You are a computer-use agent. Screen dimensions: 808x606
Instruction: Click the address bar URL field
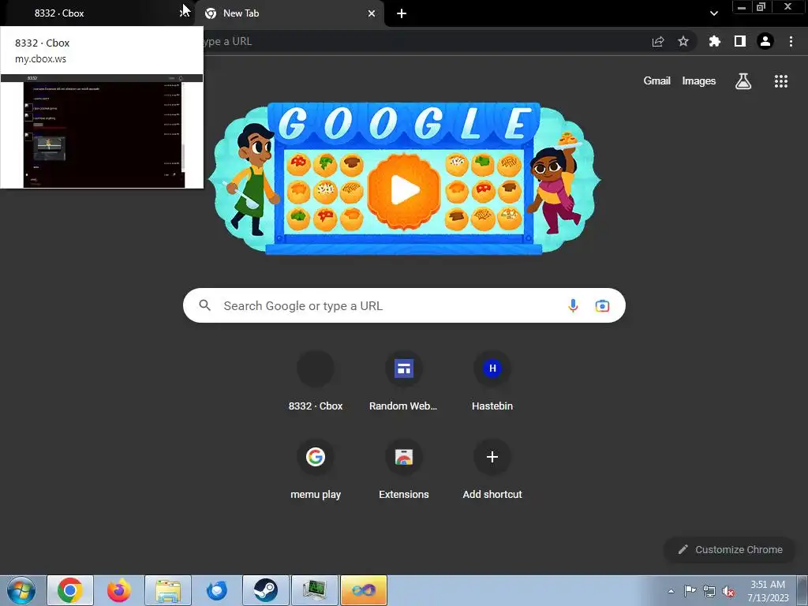[423, 42]
